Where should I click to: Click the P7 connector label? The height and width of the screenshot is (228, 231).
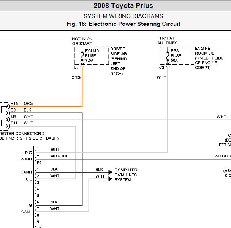click(39, 163)
